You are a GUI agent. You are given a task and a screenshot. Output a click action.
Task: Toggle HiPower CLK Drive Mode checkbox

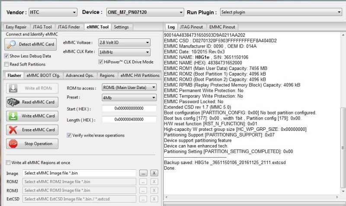101,62
